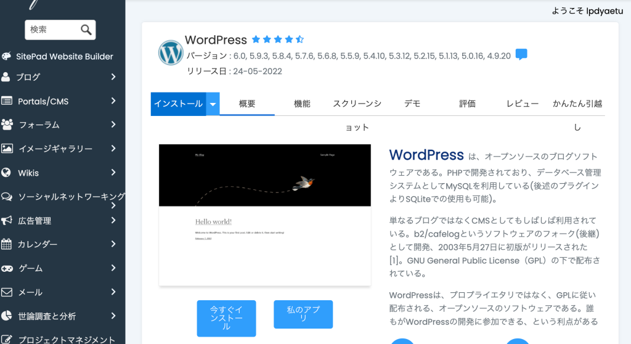Click the WordPress heading link in description
631x344 pixels.
(426, 155)
